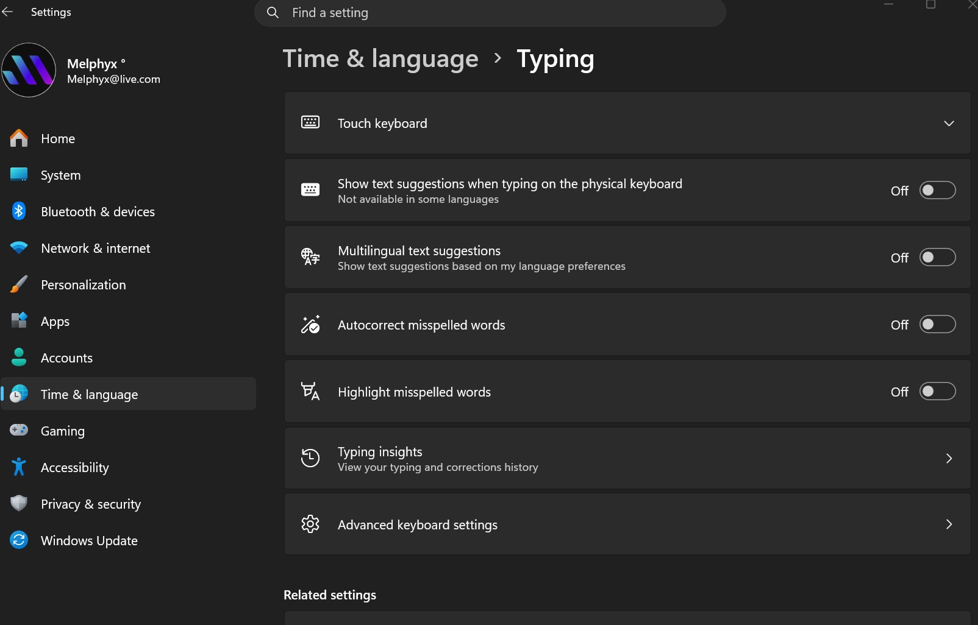
Task: Enable Highlight misspelled words switch
Action: (937, 391)
